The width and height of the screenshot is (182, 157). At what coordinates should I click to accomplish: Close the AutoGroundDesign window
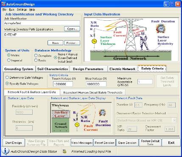click(x=178, y=4)
